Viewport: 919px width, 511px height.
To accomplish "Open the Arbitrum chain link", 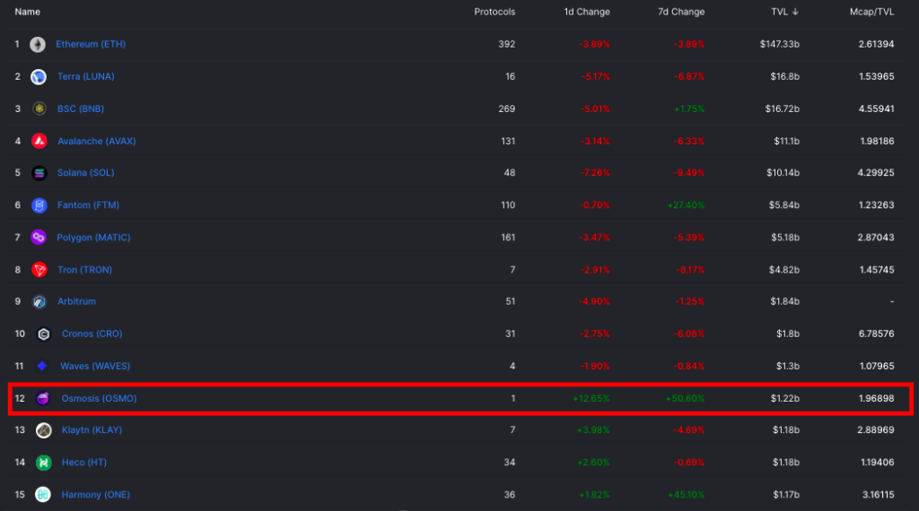I will 77,301.
